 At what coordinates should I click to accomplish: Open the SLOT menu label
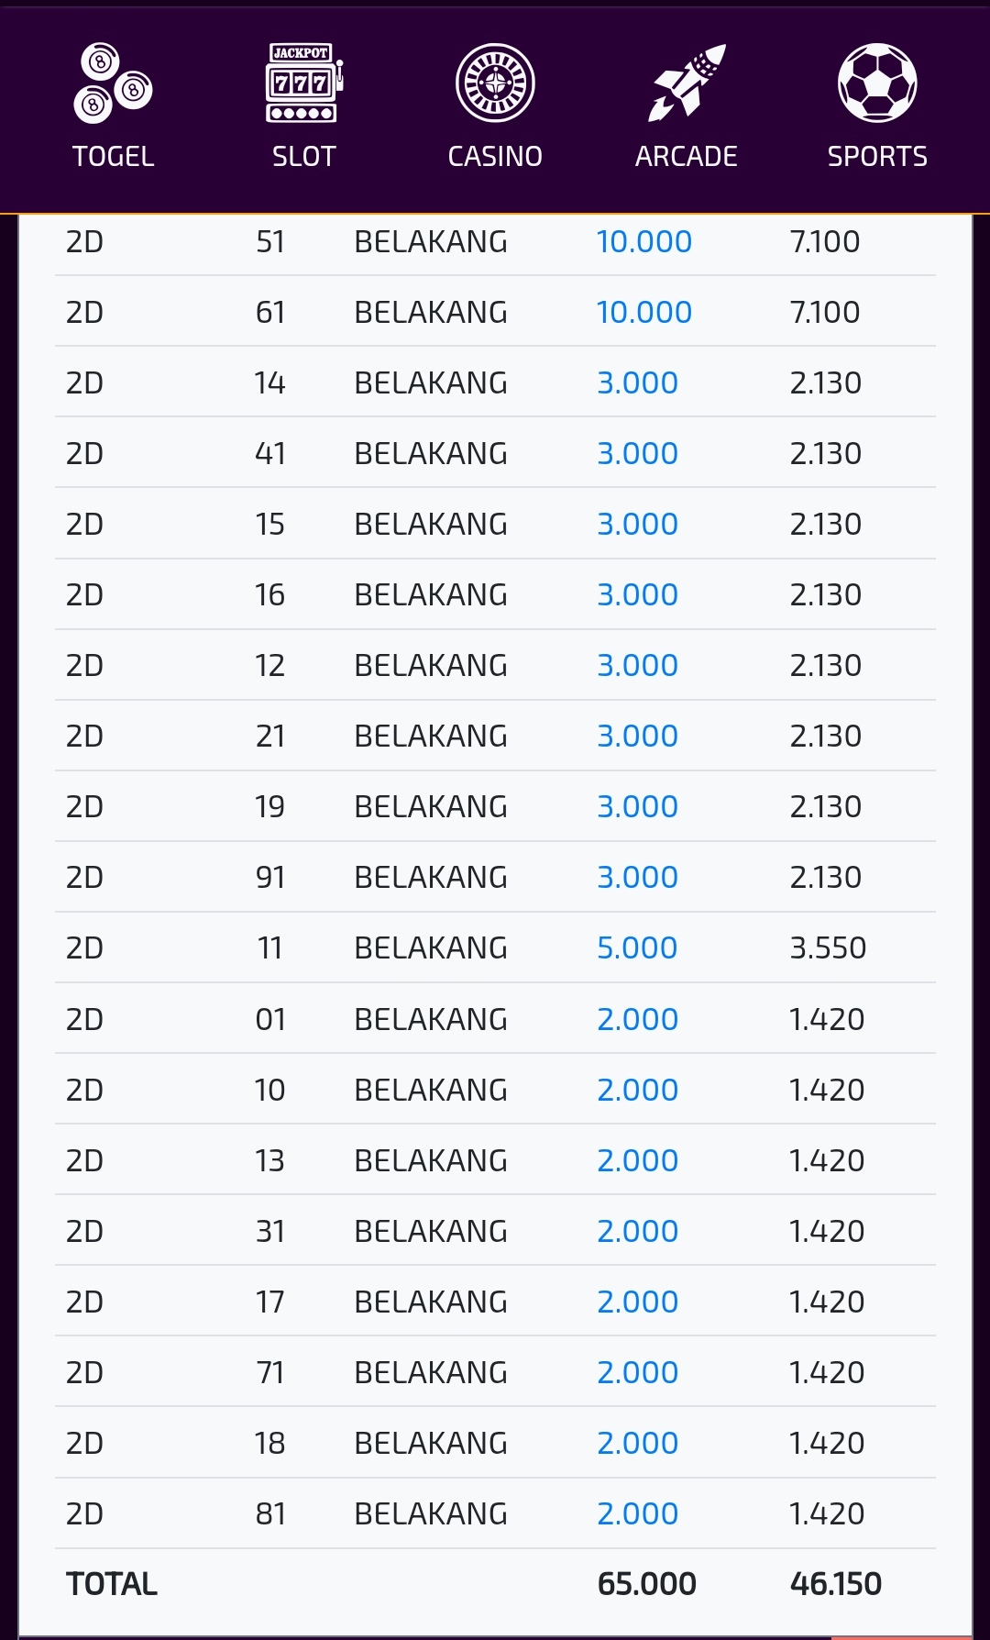point(303,157)
